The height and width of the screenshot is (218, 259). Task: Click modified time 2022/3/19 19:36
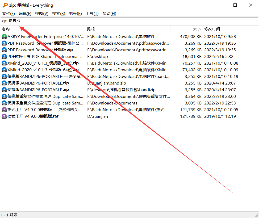pyautogui.click(x=220, y=43)
